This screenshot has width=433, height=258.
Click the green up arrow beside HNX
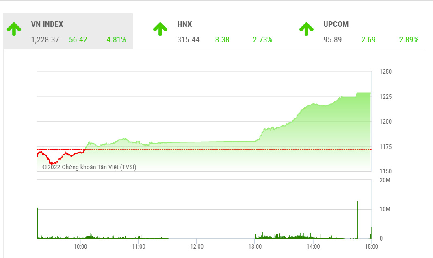160,29
